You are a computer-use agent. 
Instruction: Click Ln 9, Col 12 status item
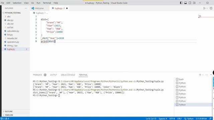pos(151,119)
